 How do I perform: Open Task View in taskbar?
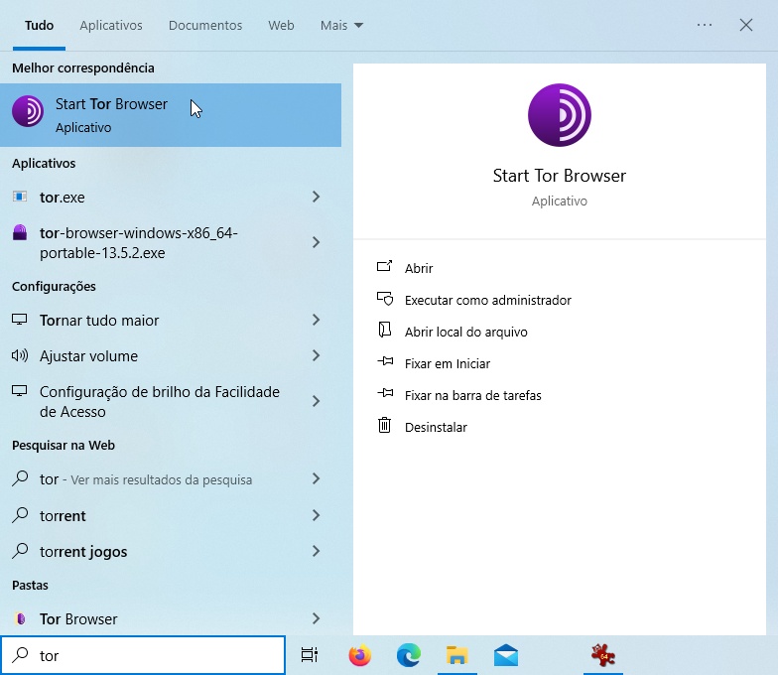click(x=310, y=655)
